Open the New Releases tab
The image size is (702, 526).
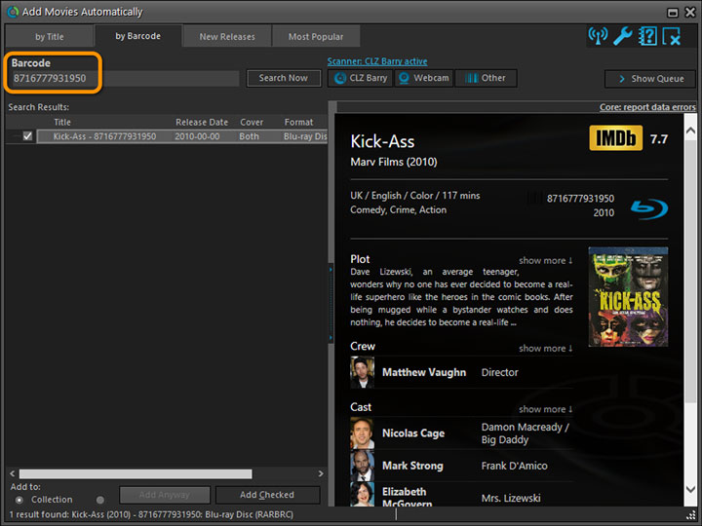[x=227, y=37]
